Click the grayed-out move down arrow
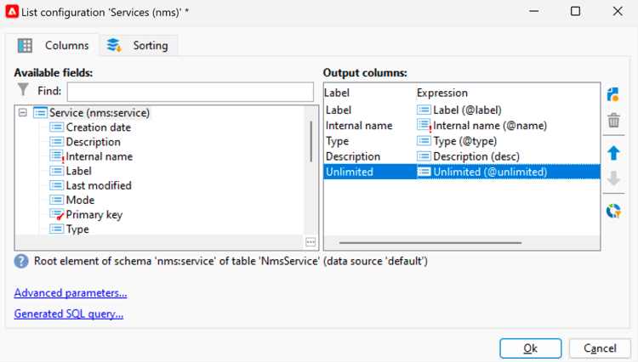 coord(613,179)
